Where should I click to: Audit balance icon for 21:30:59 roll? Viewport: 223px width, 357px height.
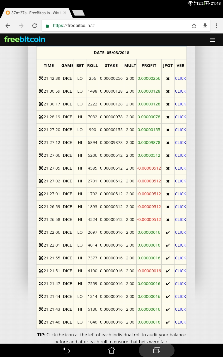tap(41, 91)
